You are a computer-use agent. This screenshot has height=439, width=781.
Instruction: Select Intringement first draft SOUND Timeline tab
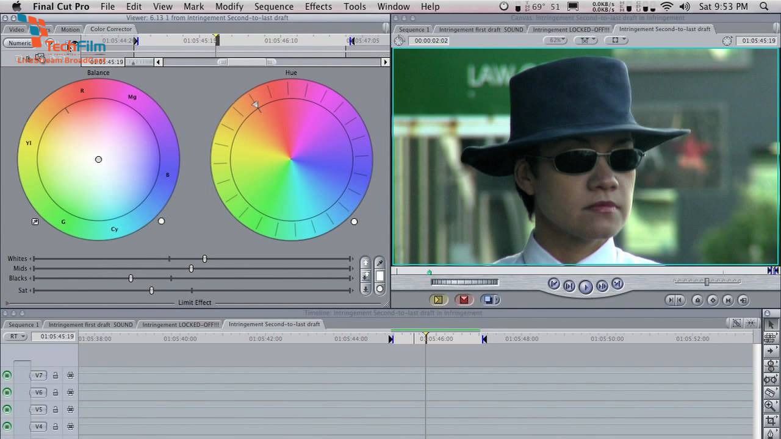tap(90, 324)
